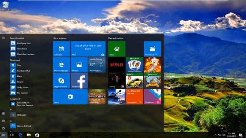This screenshot has height=138, width=246.
Task: Select the Recycle Bin desktop icon
Action: pos(6,6)
